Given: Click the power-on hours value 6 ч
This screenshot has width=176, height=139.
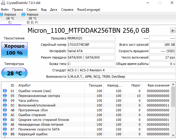Looking at the screenshot, I should [162, 64].
